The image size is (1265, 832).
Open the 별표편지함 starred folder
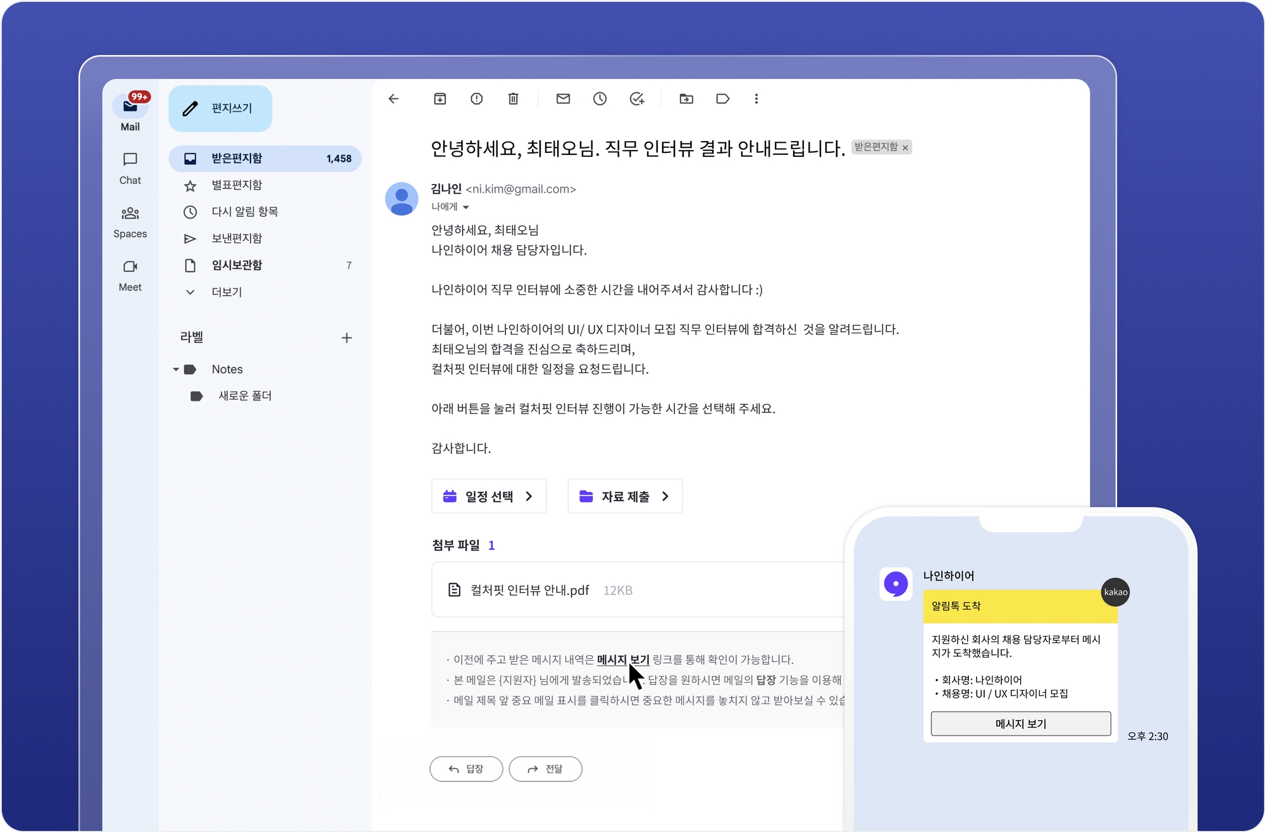(237, 185)
